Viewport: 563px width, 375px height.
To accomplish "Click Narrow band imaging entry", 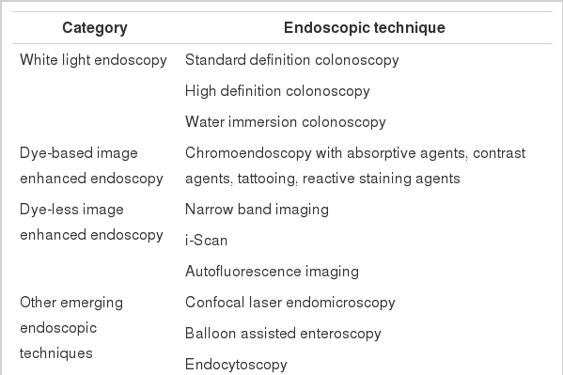I will click(x=257, y=210).
